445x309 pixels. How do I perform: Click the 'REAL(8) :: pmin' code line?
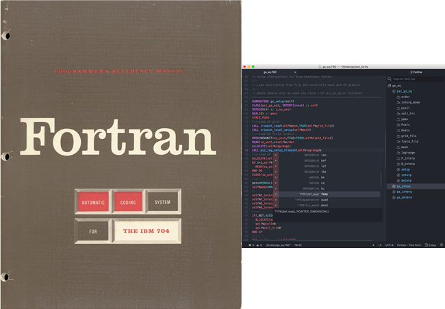(x=264, y=114)
